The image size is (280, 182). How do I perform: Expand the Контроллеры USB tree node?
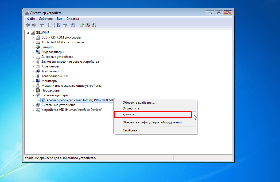(33, 76)
